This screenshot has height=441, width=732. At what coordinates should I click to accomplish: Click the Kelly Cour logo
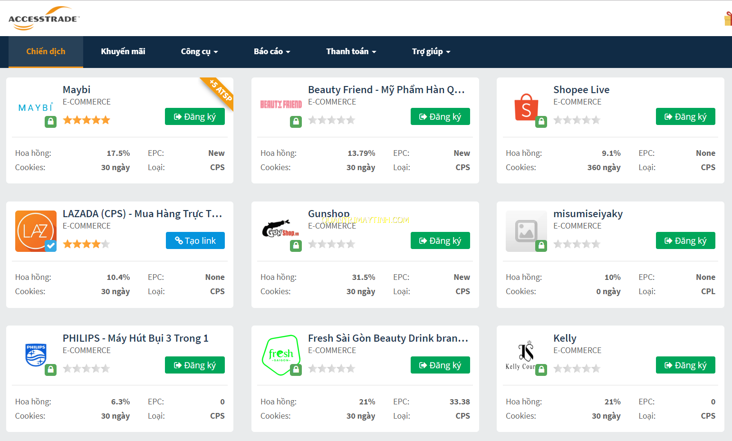point(523,355)
